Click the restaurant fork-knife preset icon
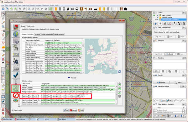188x122 pixels. (86, 9)
